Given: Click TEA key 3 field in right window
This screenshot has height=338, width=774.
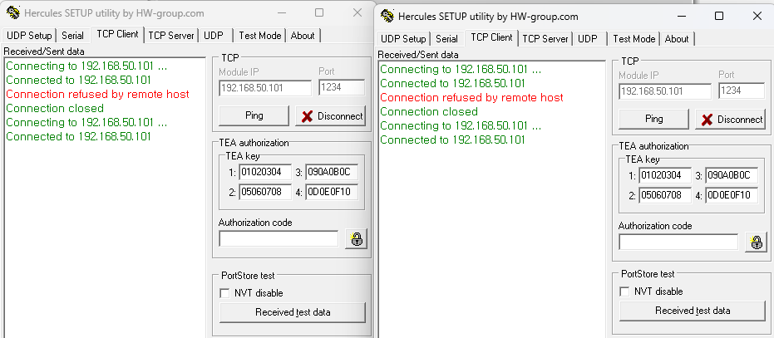Looking at the screenshot, I should coord(732,175).
